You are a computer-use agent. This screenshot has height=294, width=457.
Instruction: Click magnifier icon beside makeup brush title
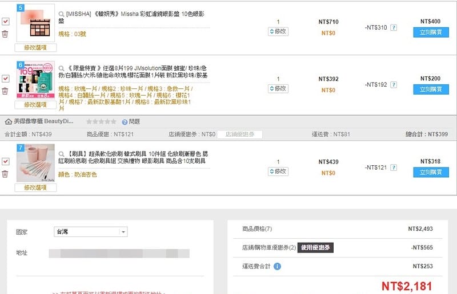tap(62, 154)
